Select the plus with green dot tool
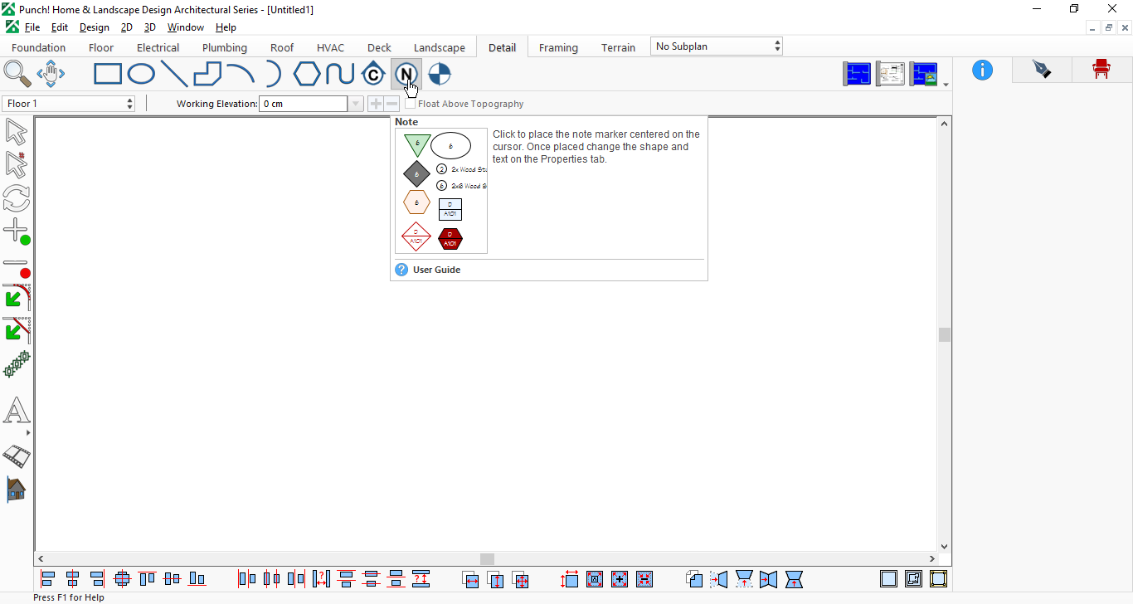 17,231
